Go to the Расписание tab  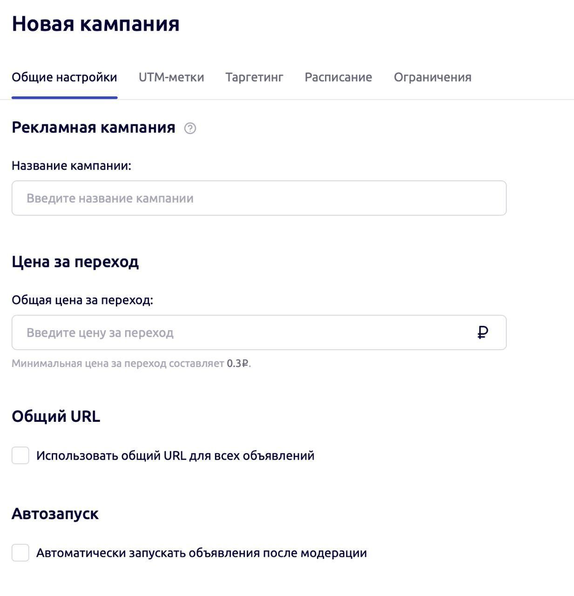(338, 77)
